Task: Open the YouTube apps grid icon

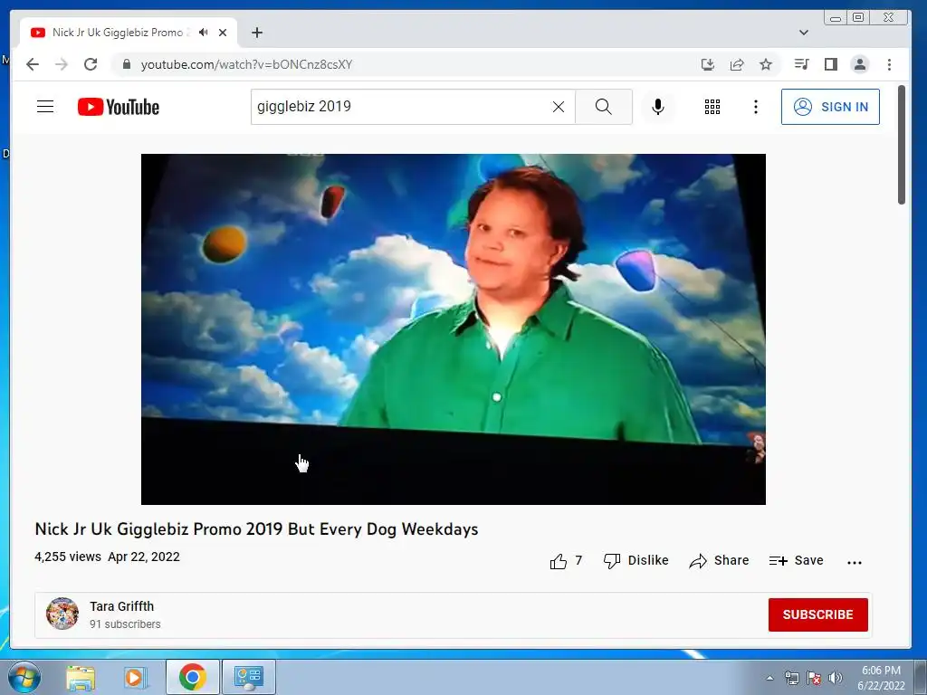Action: pyautogui.click(x=712, y=107)
